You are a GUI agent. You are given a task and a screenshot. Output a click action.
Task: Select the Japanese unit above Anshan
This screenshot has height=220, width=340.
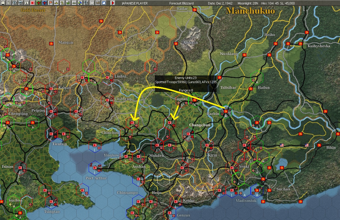(x=139, y=156)
